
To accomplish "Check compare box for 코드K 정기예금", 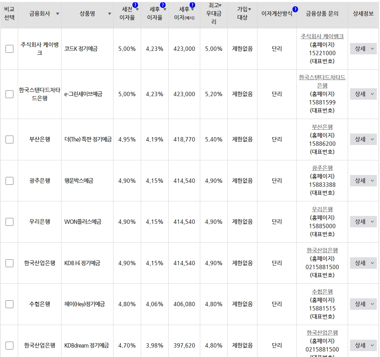I will coord(9,49).
